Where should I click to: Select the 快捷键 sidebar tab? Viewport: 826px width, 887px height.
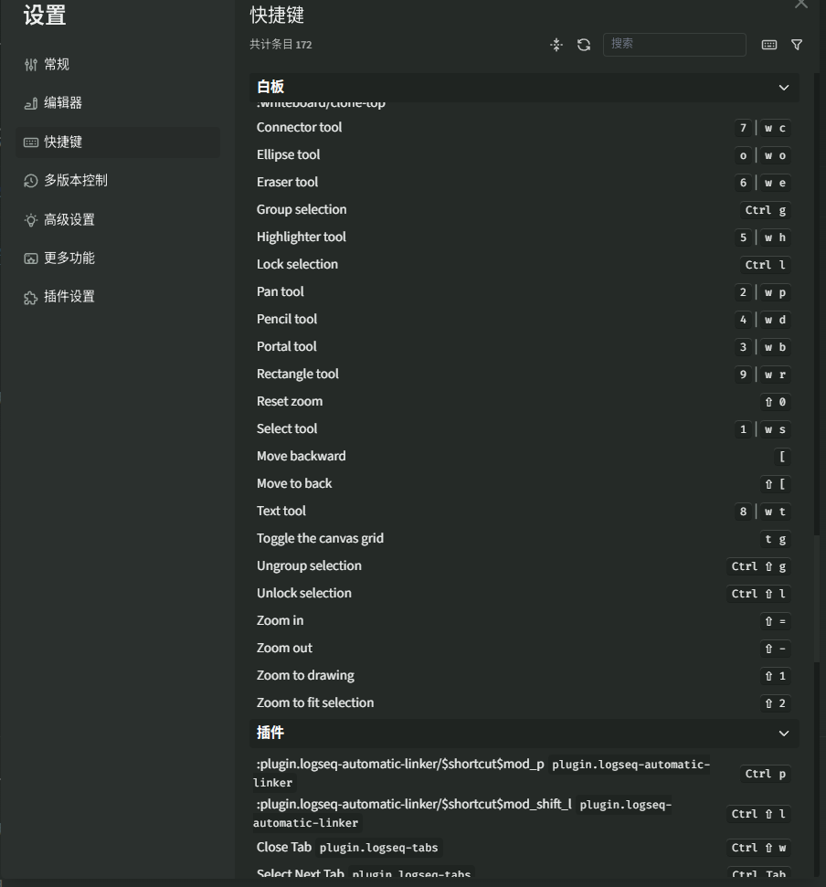point(63,143)
